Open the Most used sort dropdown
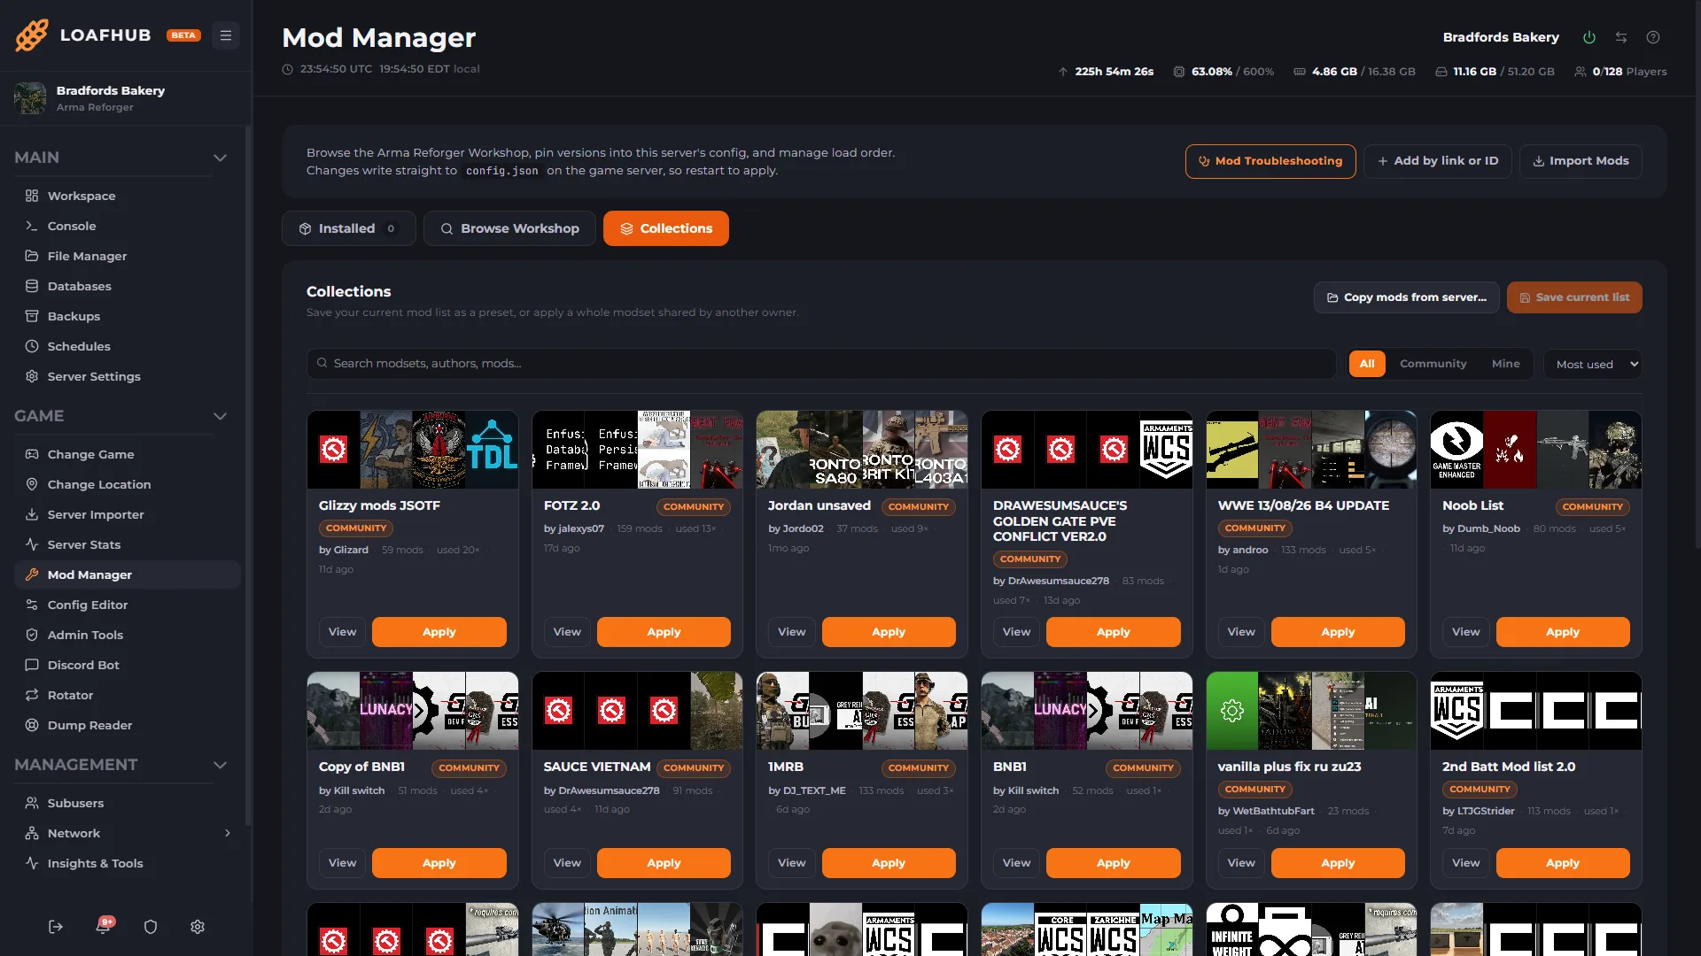1701x956 pixels. coord(1593,364)
